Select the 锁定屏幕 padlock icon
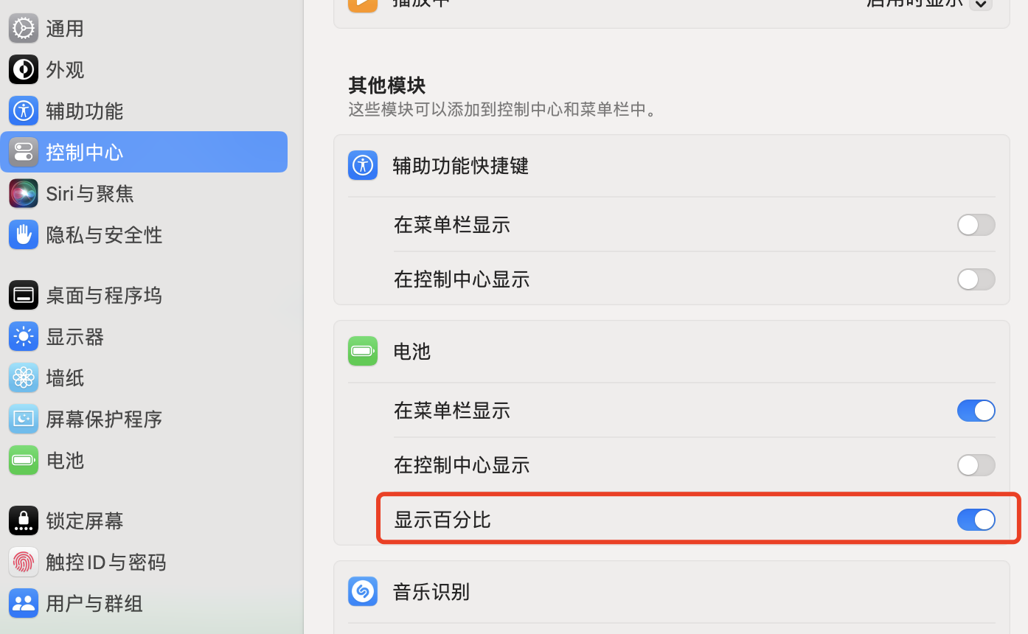The width and height of the screenshot is (1028, 634). [23, 520]
